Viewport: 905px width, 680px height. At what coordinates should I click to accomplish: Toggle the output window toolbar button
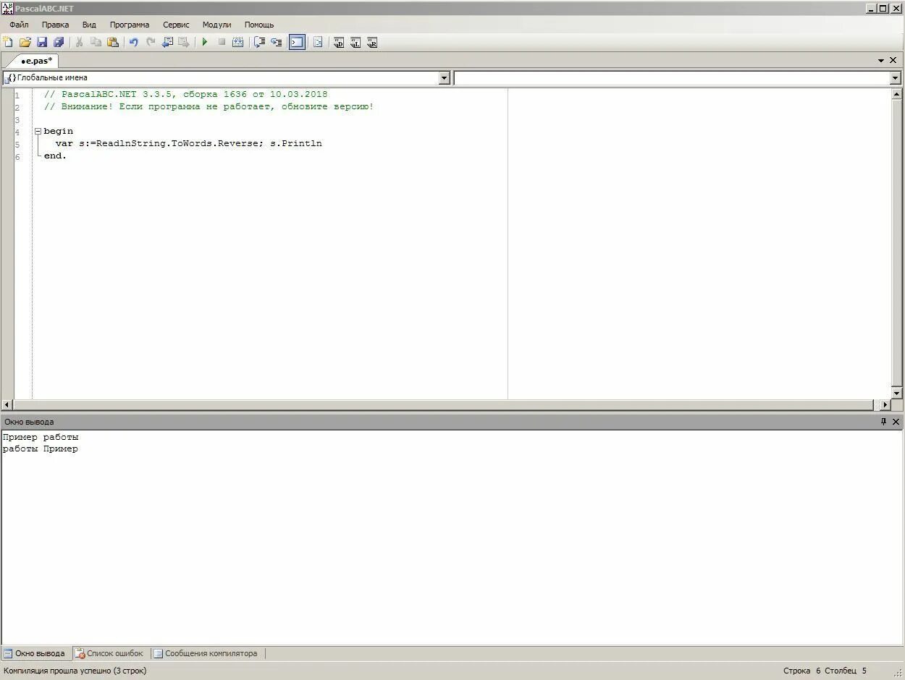(297, 43)
